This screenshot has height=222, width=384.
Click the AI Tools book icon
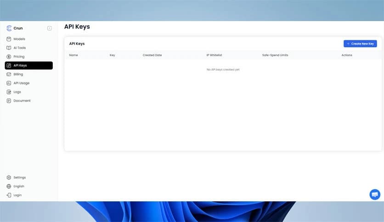[9, 48]
